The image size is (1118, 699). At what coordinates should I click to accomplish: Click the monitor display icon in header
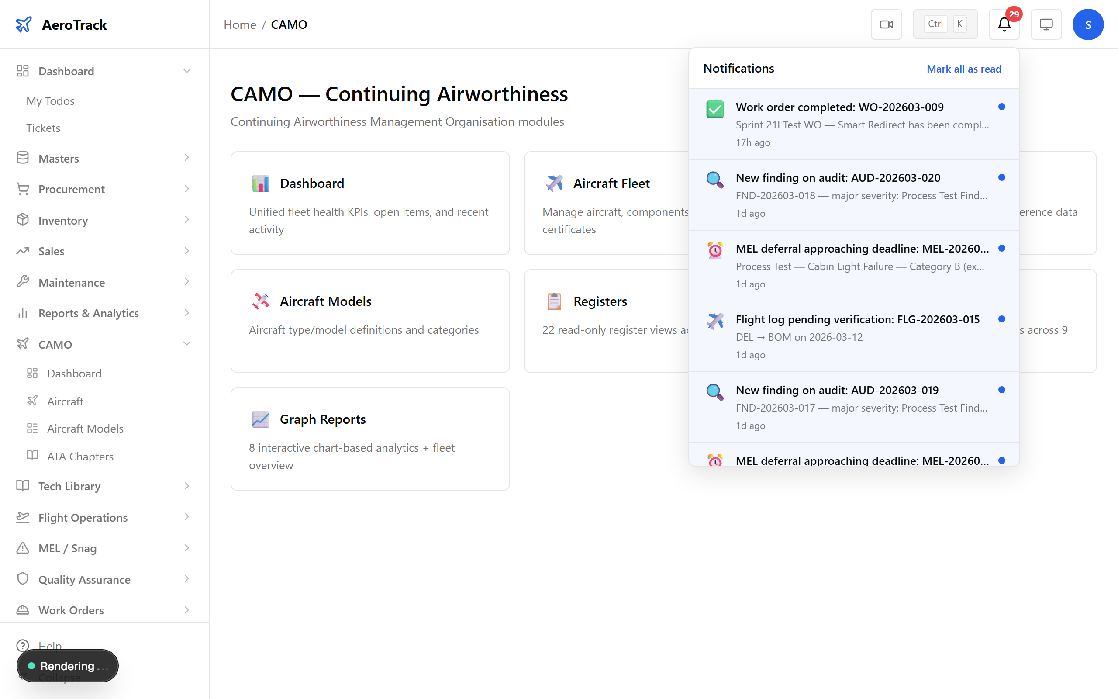(1046, 24)
